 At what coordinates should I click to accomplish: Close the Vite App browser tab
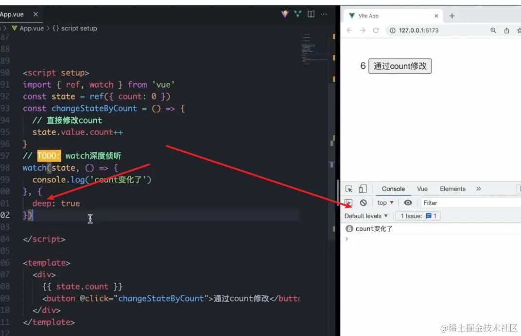(436, 16)
